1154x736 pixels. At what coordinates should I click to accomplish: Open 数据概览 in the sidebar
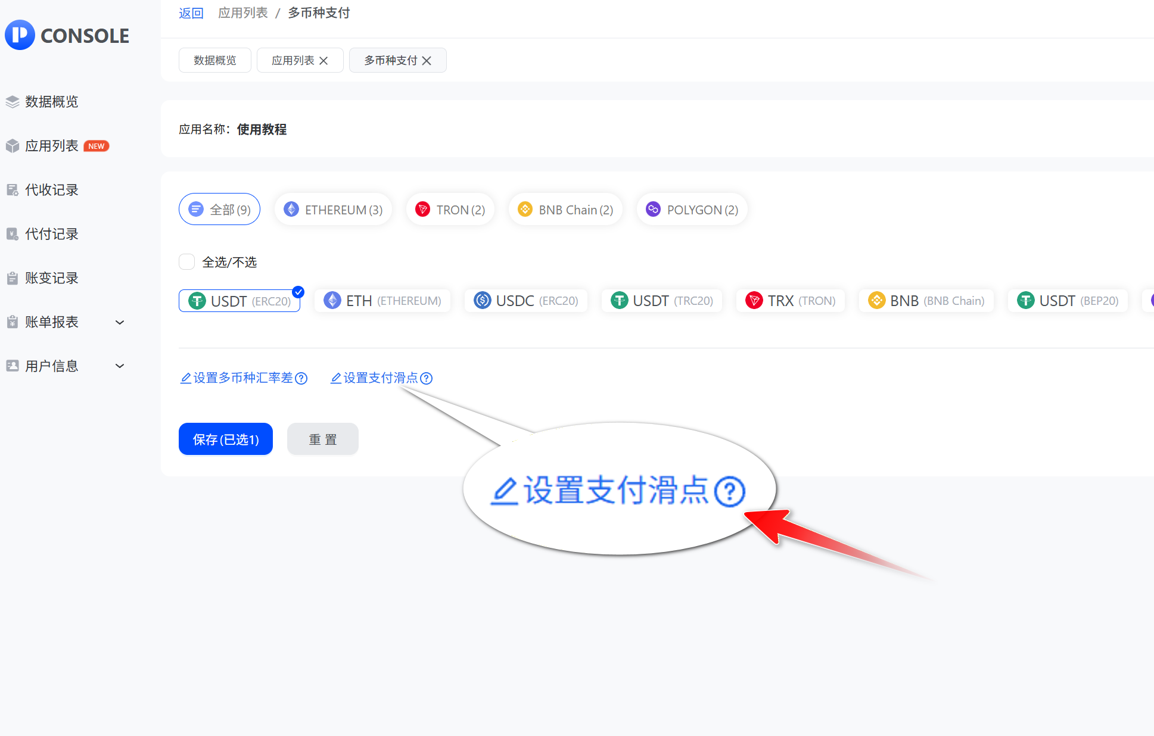coord(51,102)
